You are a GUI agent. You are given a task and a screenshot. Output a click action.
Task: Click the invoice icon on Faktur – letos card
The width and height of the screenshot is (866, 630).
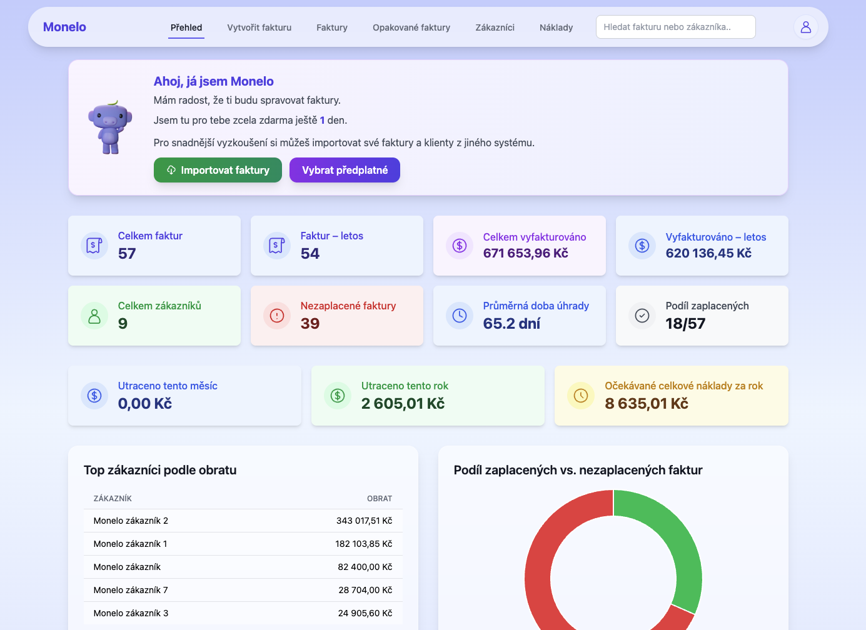[277, 246]
